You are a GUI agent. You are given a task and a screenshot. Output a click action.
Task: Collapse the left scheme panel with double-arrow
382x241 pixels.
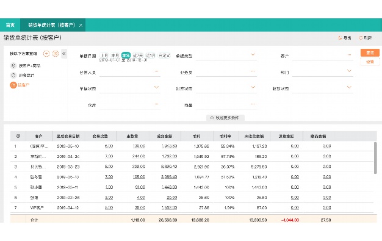64,54
